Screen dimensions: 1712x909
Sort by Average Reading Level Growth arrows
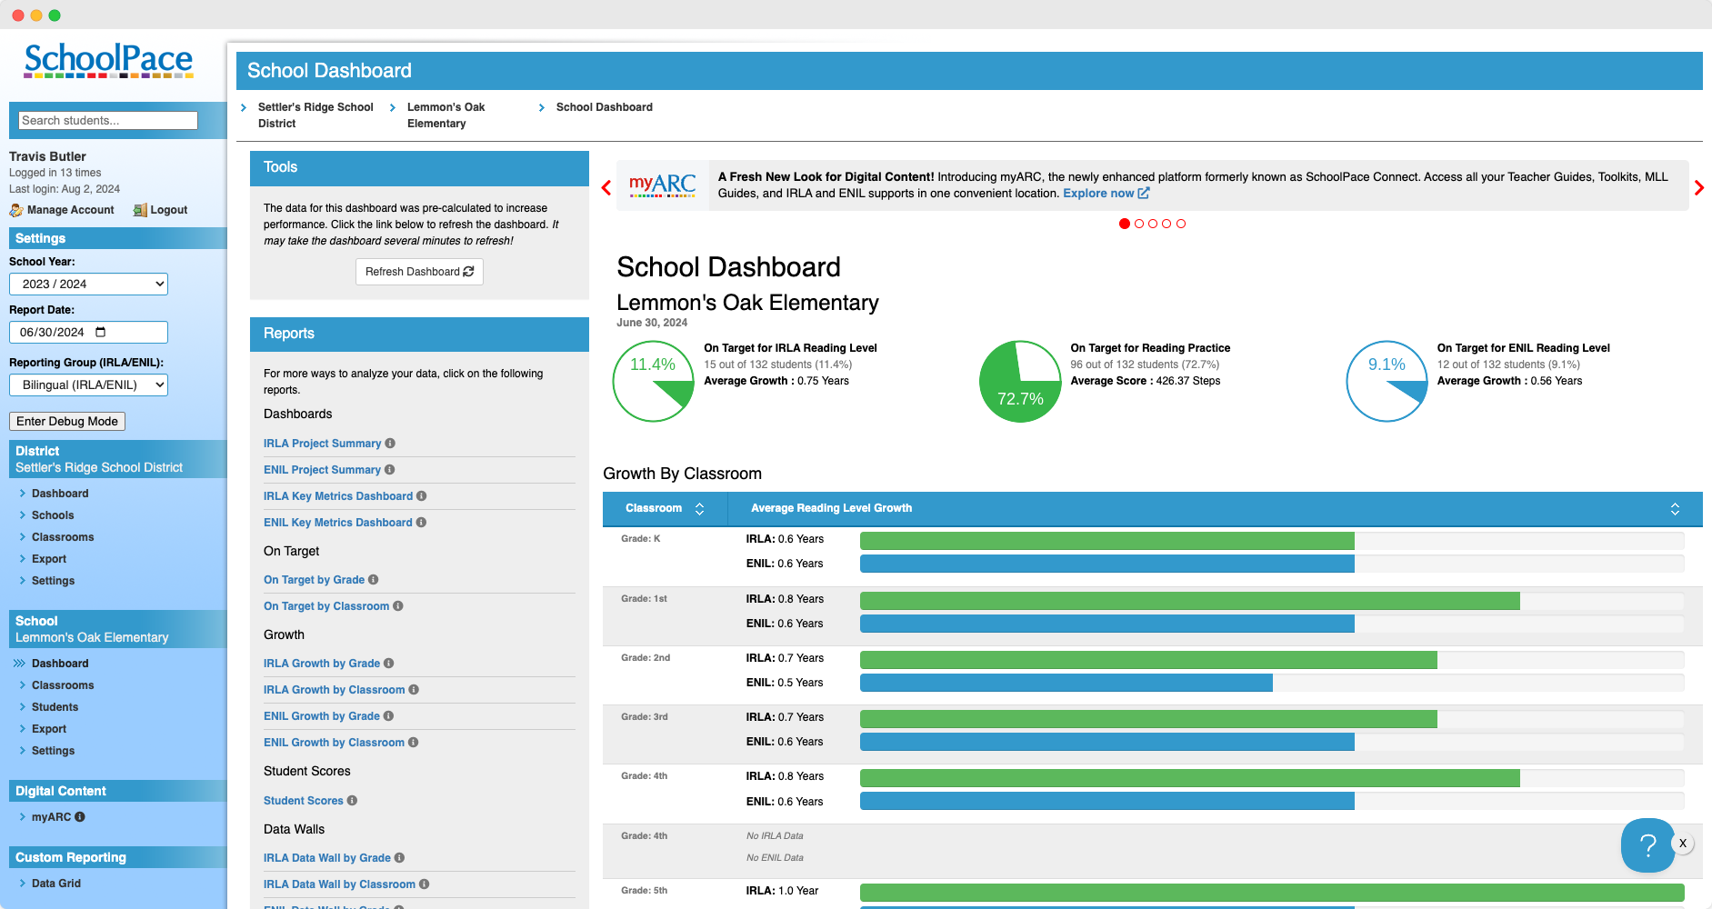click(1675, 509)
